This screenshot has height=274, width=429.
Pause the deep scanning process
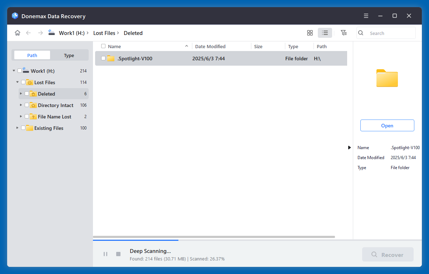(105, 254)
